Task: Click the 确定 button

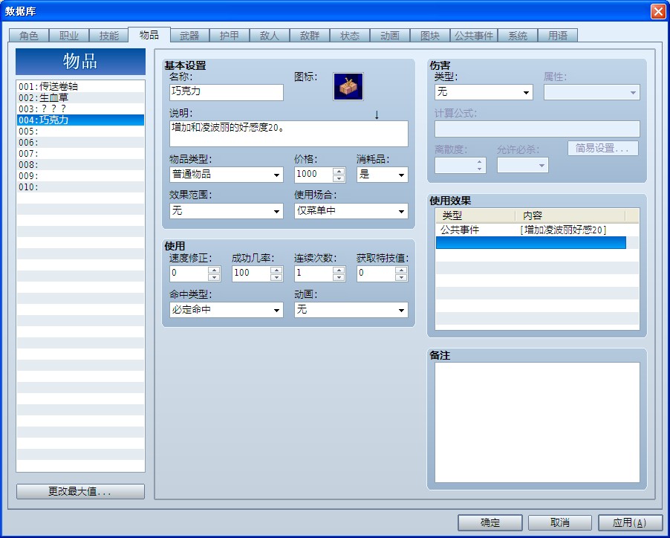Action: click(x=490, y=522)
